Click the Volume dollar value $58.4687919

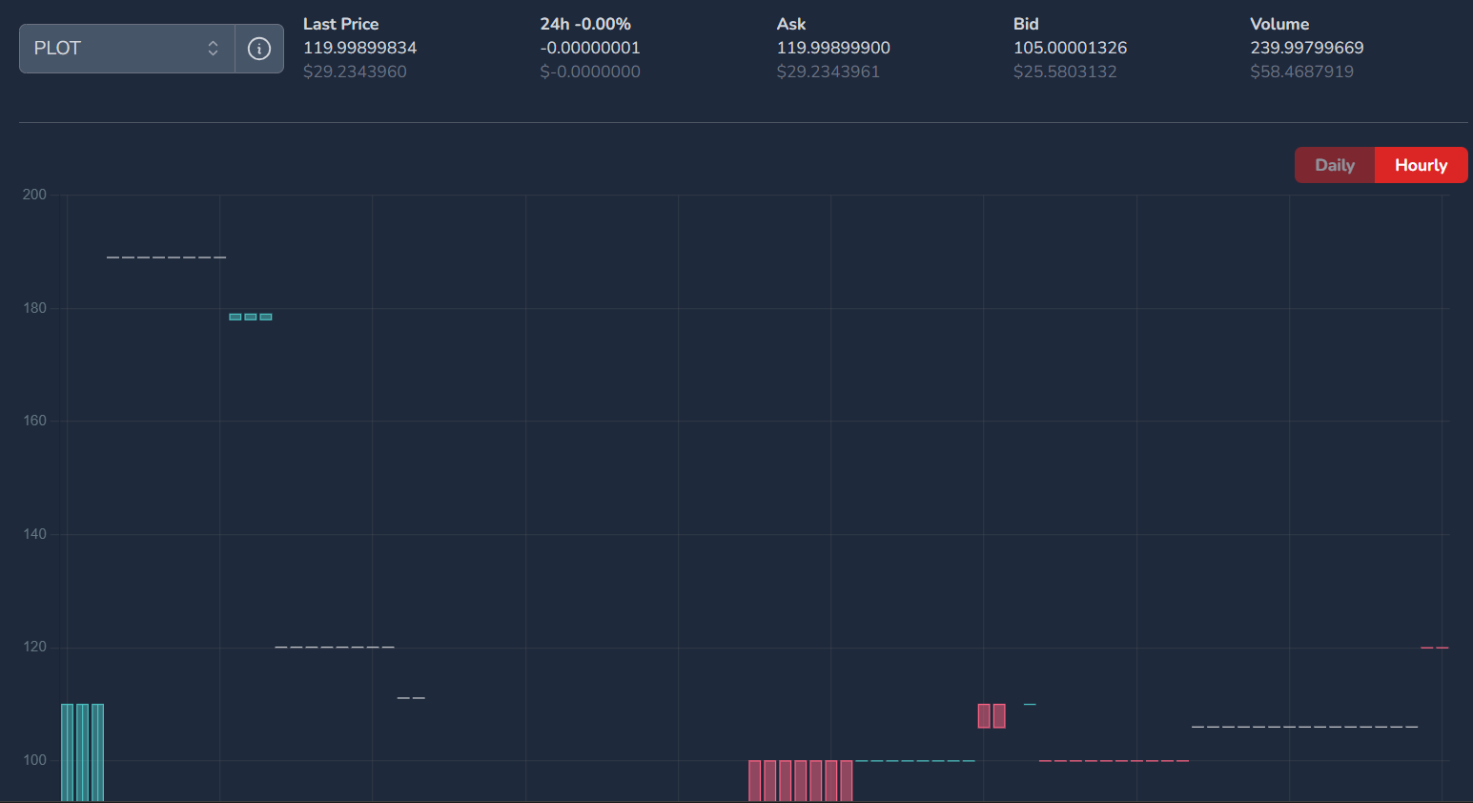point(1301,72)
